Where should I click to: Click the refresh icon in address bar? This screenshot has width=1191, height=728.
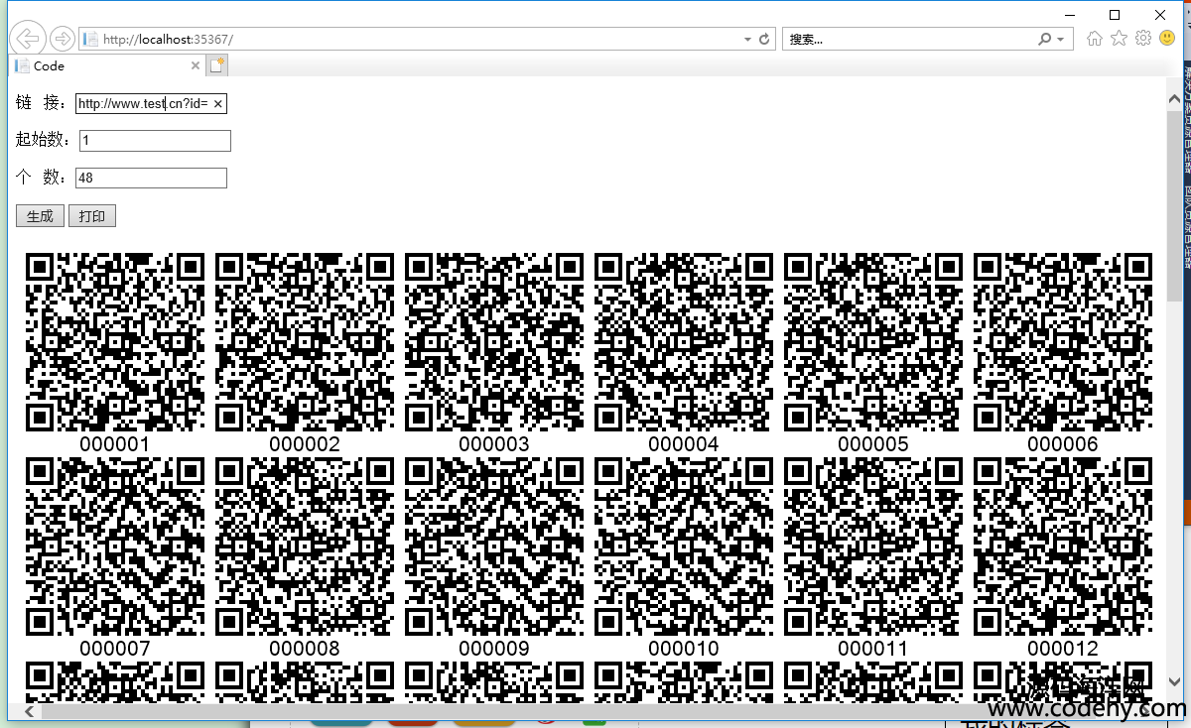[764, 40]
